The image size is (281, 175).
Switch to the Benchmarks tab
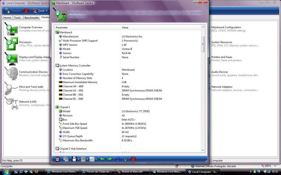[32, 17]
